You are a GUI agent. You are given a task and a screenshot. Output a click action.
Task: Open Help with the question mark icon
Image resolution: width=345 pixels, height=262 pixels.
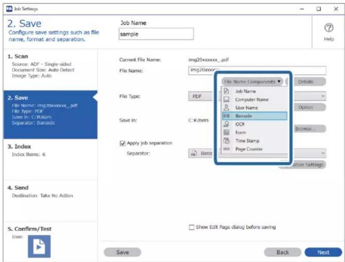pyautogui.click(x=329, y=28)
